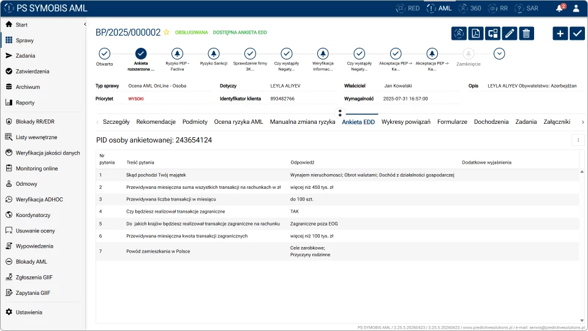Click the checkmark confirm button
This screenshot has width=588, height=331.
[577, 33]
